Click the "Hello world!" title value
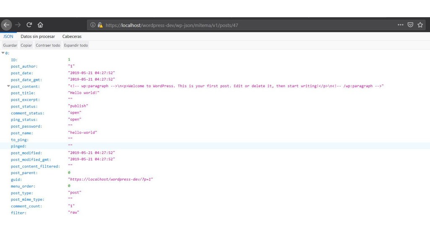This screenshot has width=430, height=242. point(84,93)
